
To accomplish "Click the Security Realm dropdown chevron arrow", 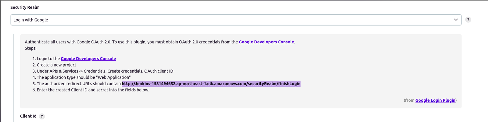I will click(x=456, y=20).
